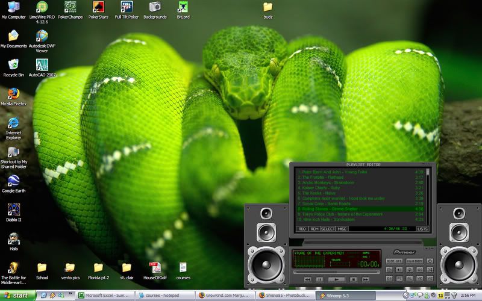Toggle the Winamp VID video button
The width and height of the screenshot is (482, 301).
click(419, 278)
